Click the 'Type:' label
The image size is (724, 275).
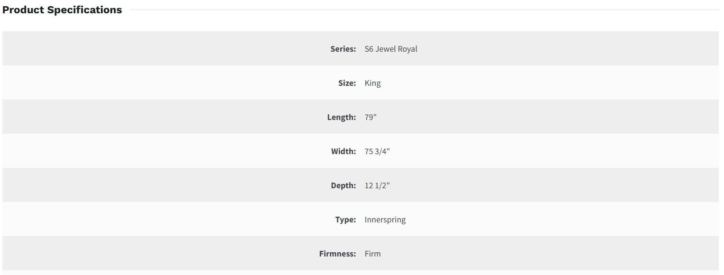345,220
